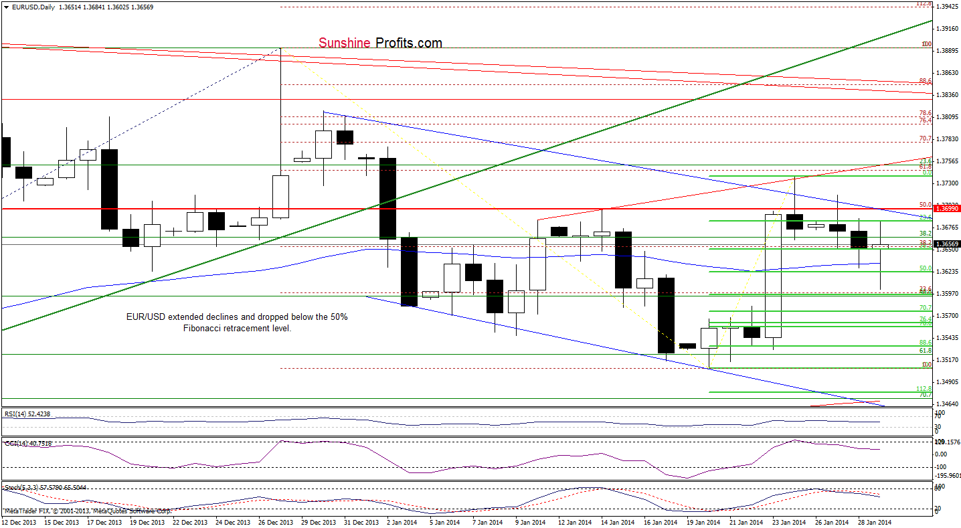Click the 31 Dec 2013 date label
Screen dimensions: 961x528
[x=361, y=522]
